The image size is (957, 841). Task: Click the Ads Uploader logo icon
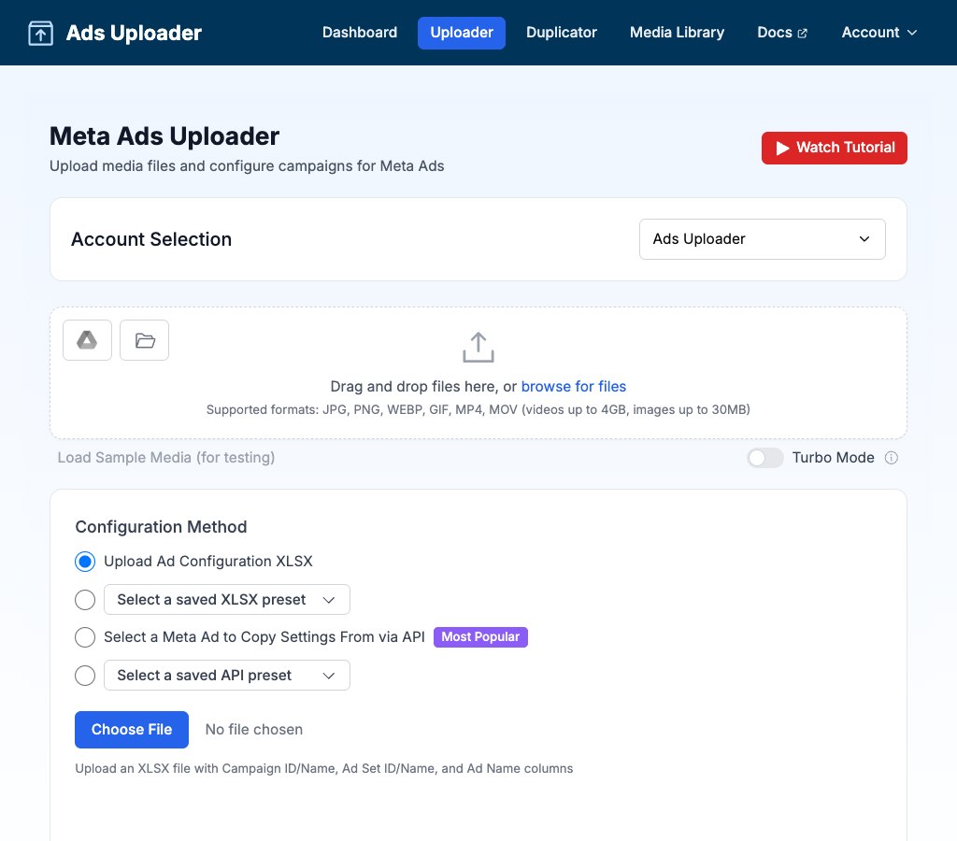pos(41,34)
